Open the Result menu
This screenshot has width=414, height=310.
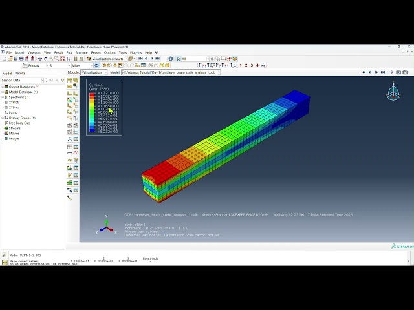(58, 52)
